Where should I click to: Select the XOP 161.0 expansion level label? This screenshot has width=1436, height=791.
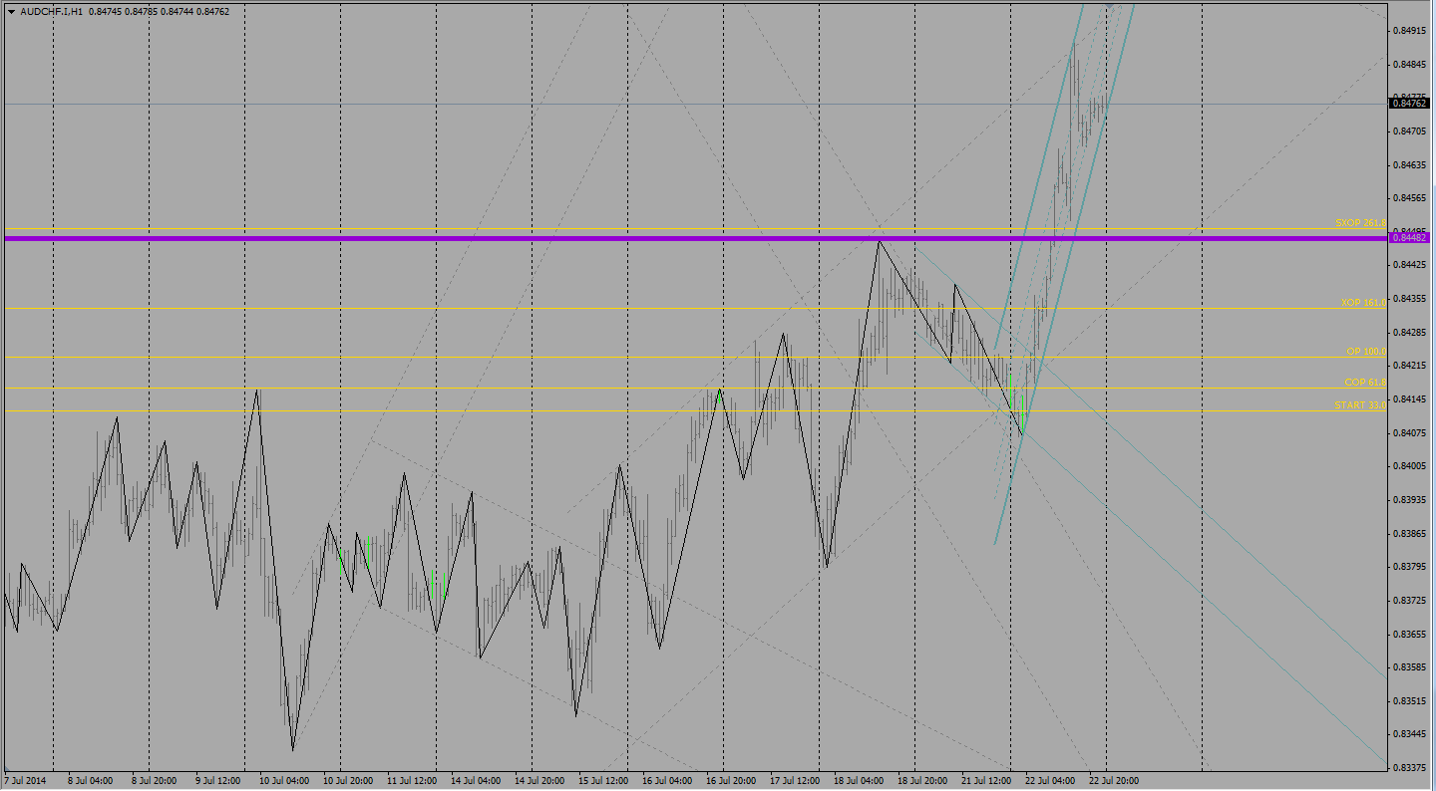click(x=1363, y=302)
